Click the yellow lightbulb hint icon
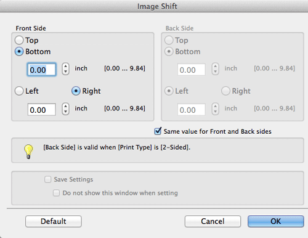308x238 pixels. pos(28,151)
